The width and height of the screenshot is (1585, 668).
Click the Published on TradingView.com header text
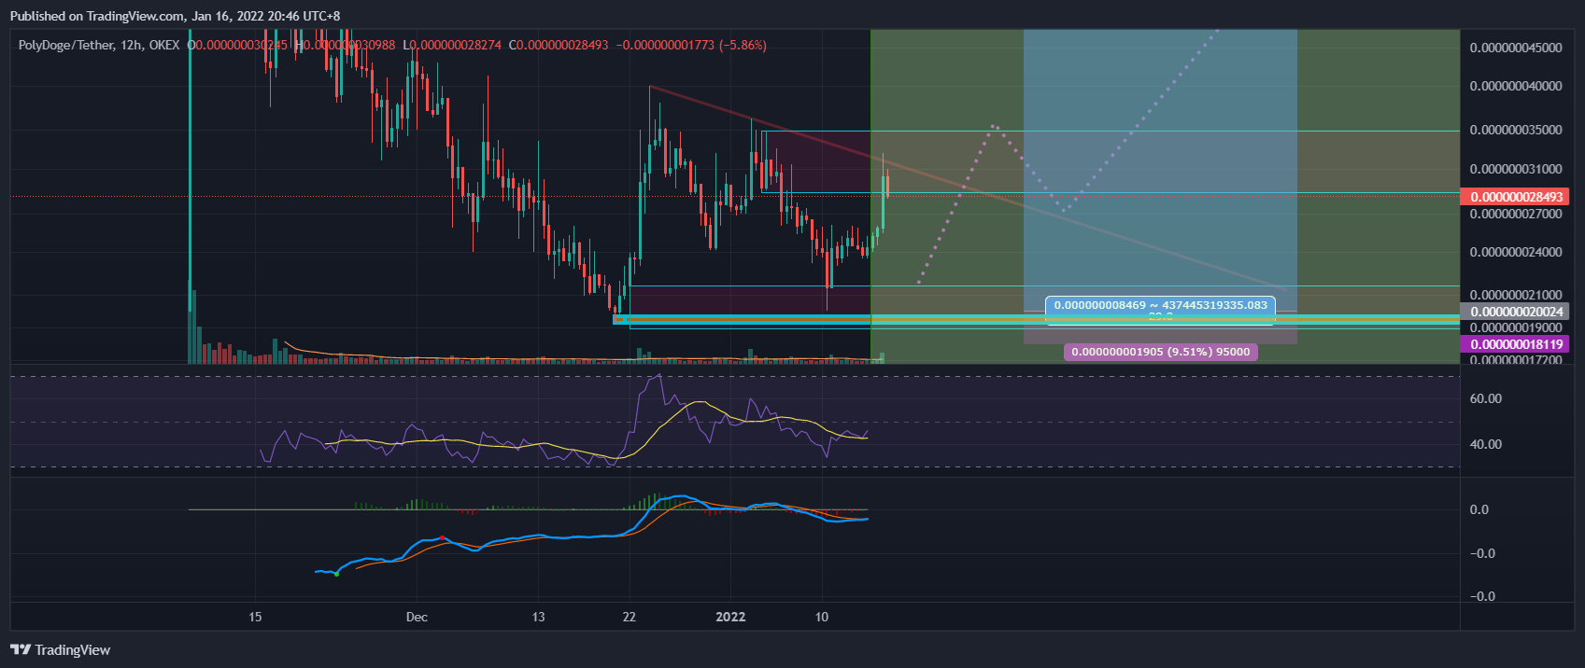click(175, 16)
